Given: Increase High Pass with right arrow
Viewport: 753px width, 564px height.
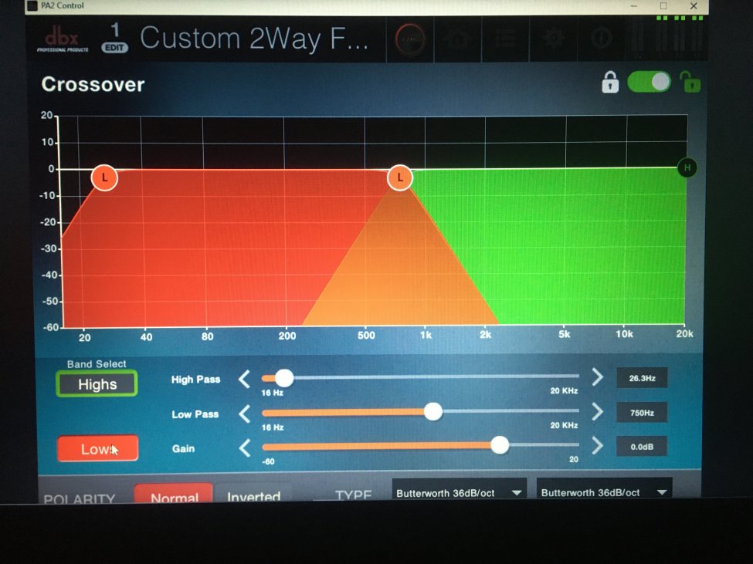Looking at the screenshot, I should tap(597, 377).
